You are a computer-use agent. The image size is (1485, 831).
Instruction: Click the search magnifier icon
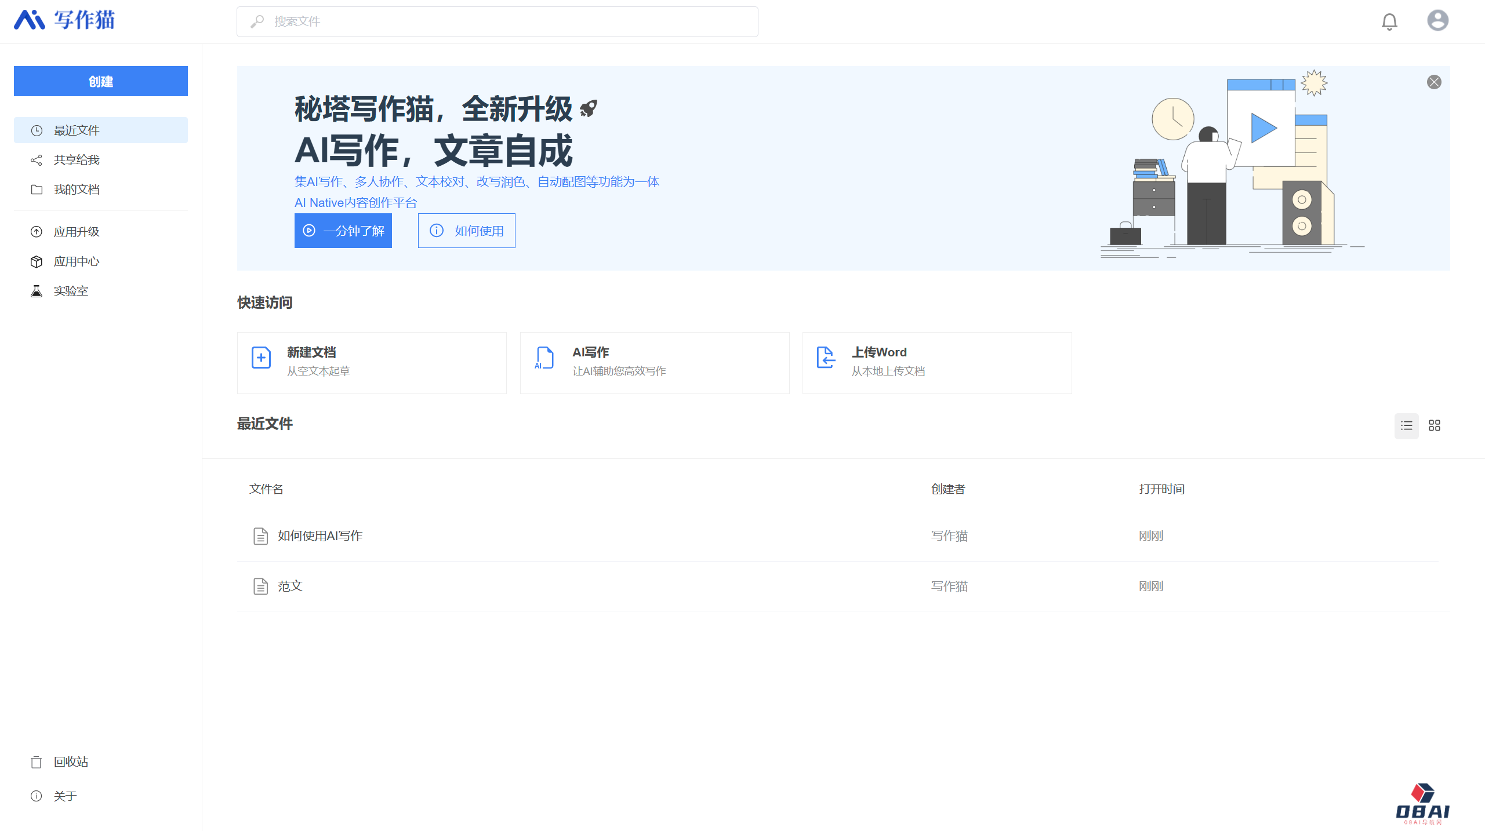click(x=257, y=21)
